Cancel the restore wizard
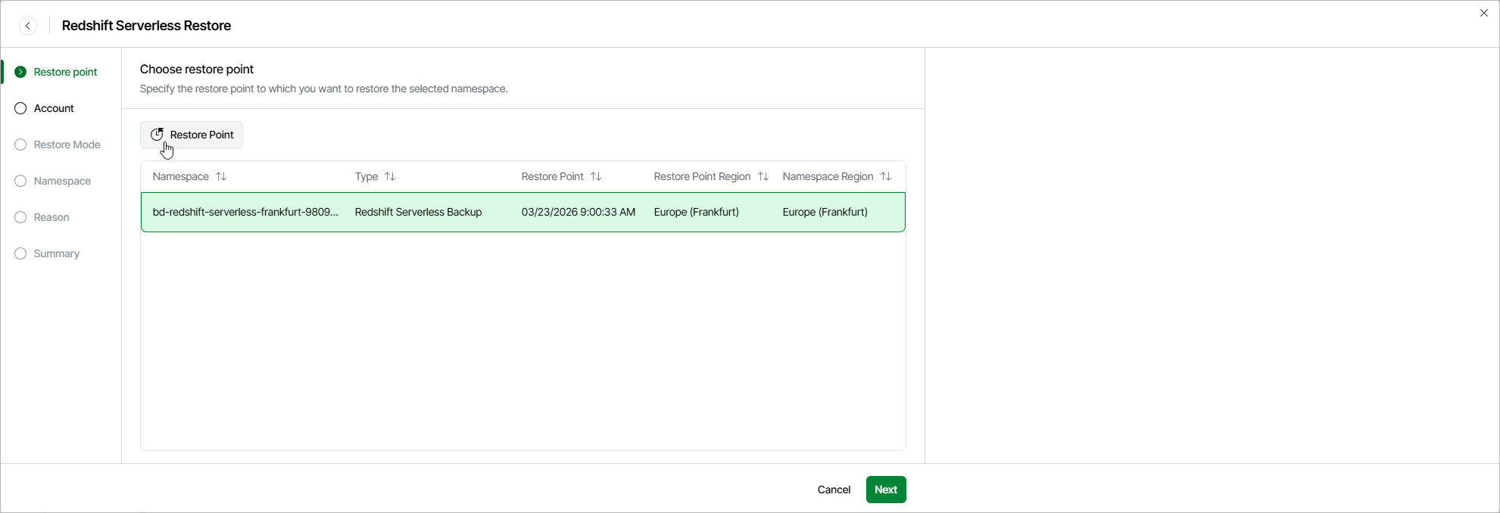The image size is (1500, 513). point(834,490)
